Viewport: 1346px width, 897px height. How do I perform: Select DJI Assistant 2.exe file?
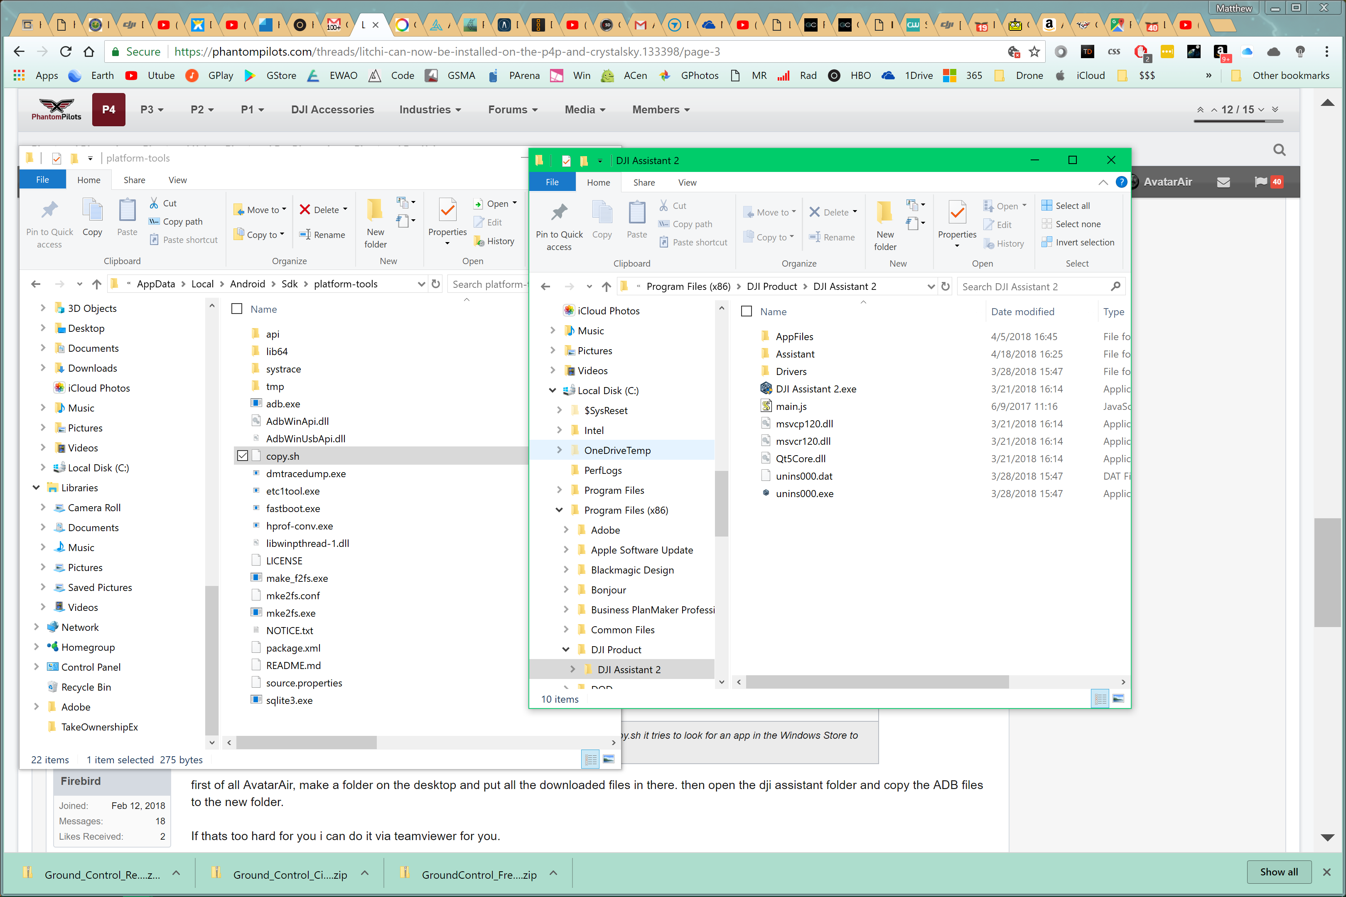[815, 388]
